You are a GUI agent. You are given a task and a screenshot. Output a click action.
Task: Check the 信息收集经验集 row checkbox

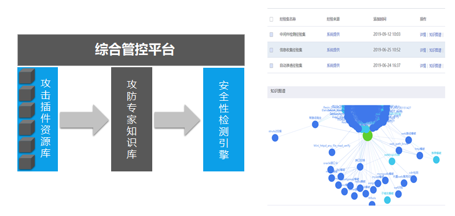tap(271, 50)
